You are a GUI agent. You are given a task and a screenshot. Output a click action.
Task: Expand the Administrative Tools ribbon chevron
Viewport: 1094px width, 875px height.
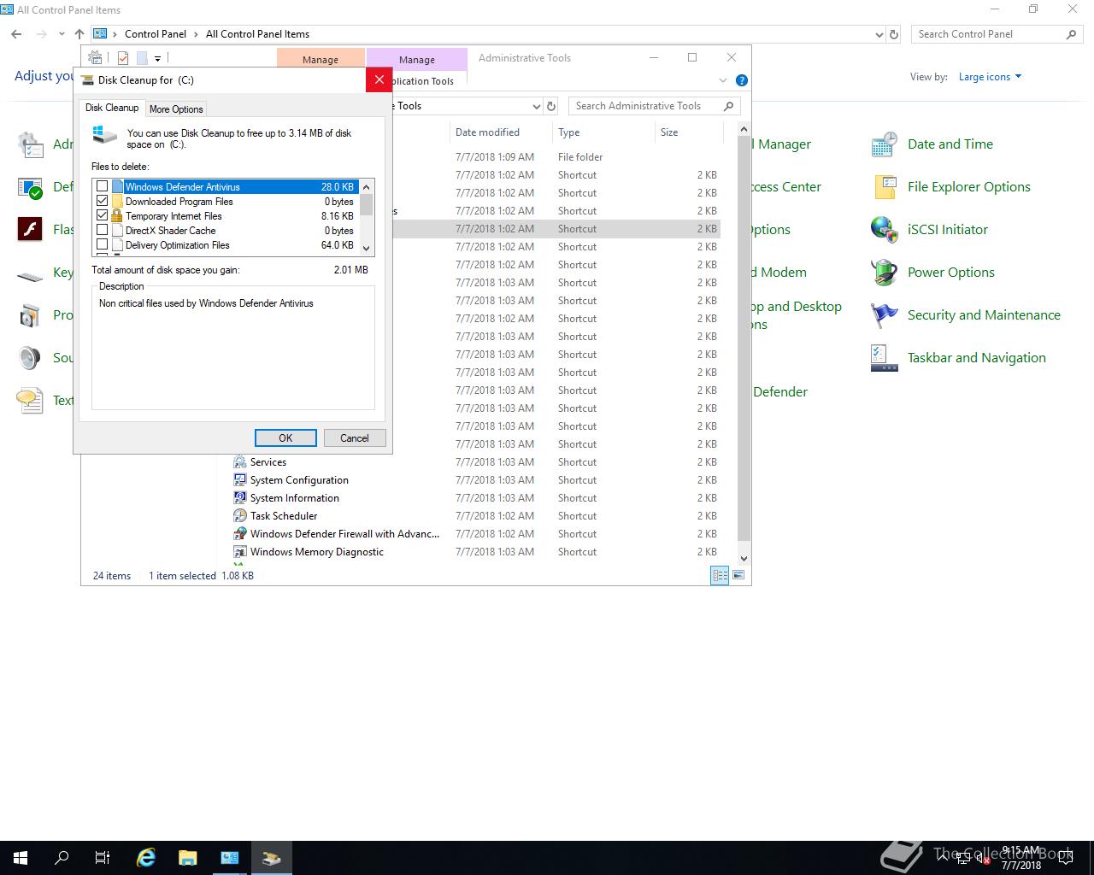(723, 80)
